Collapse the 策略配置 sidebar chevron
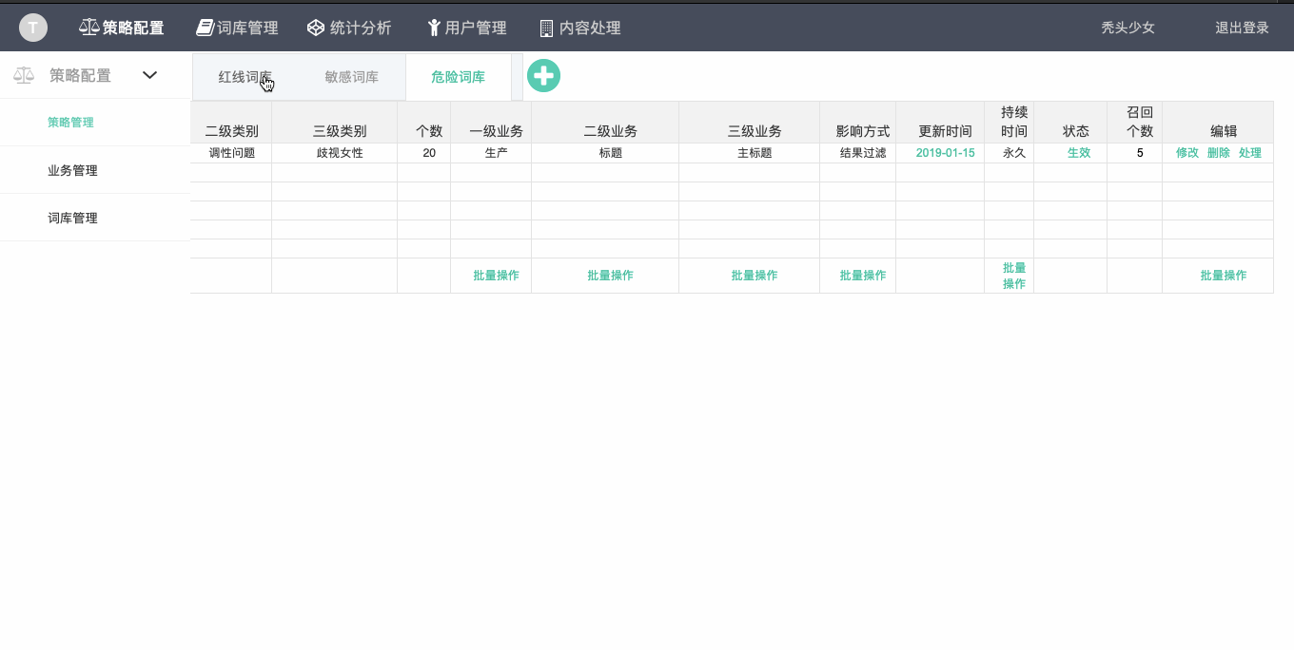This screenshot has height=650, width=1294. click(x=149, y=75)
